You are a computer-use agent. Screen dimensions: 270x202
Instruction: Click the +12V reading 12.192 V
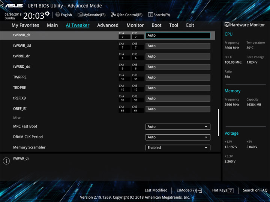click(231, 147)
